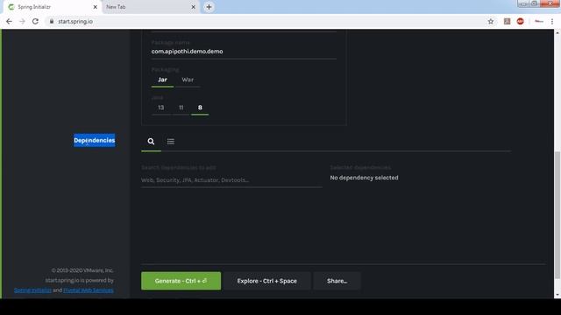Screen dimensions: 561x315
Task: Click the scrollbar up arrow
Action: 557,33
